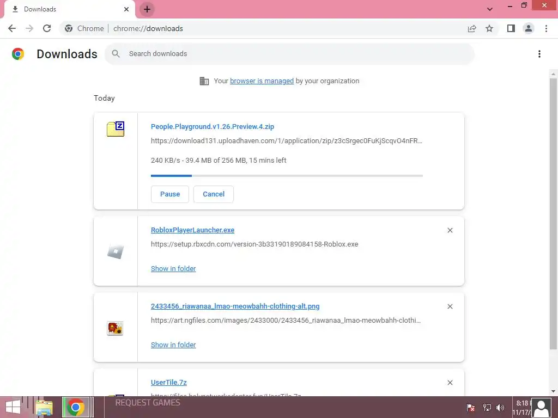The image size is (558, 418).
Task: Open the Downloads page more-actions menu
Action: click(x=539, y=54)
